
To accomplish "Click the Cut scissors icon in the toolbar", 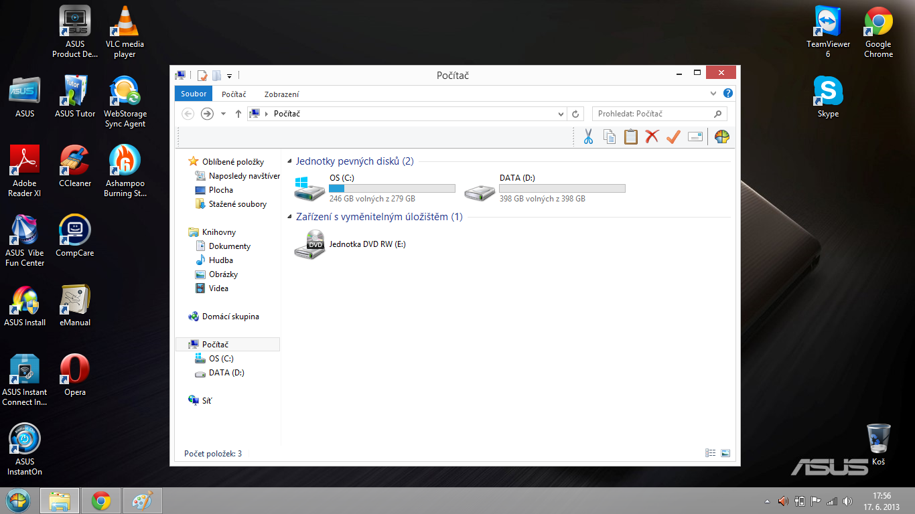I will click(588, 137).
